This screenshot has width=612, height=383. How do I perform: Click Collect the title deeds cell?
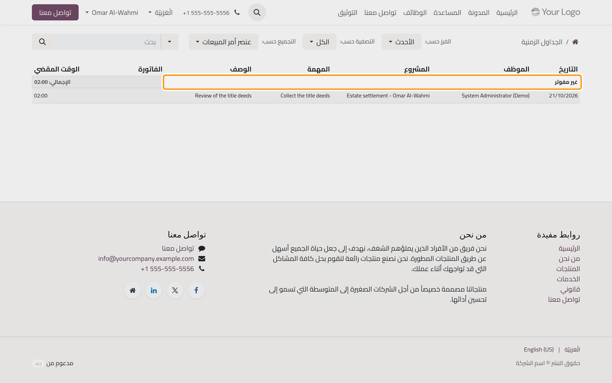pos(305,95)
